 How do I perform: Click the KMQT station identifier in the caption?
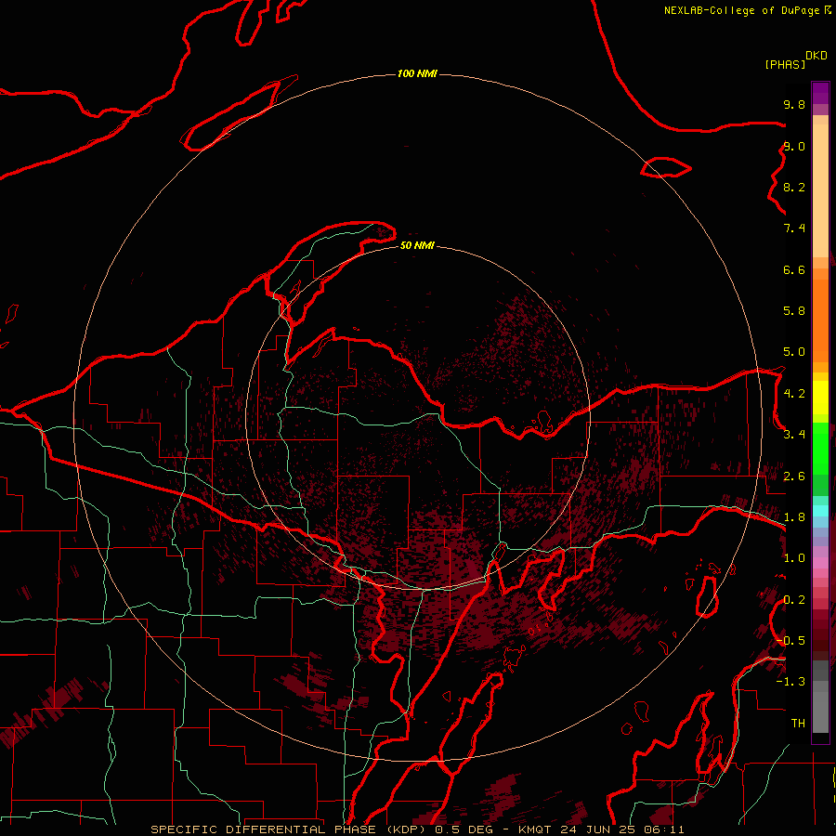pyautogui.click(x=535, y=829)
